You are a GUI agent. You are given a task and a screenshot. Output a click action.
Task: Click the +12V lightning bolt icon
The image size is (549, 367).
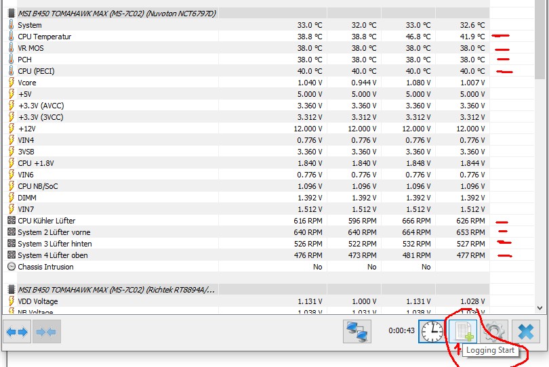12,129
